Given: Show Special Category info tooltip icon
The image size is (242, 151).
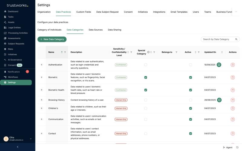Looking at the screenshot, I should [x=148, y=52].
